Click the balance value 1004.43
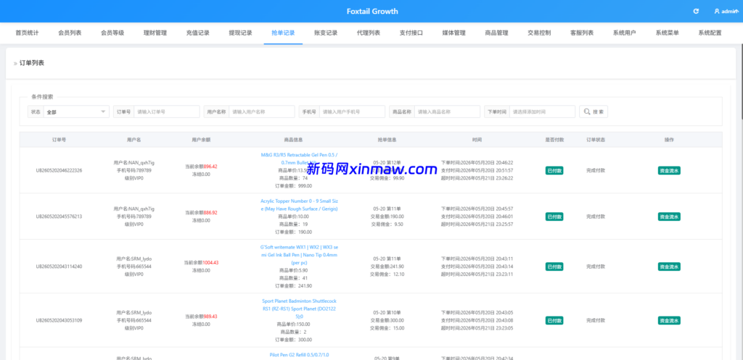Image resolution: width=743 pixels, height=360 pixels. [x=210, y=262]
